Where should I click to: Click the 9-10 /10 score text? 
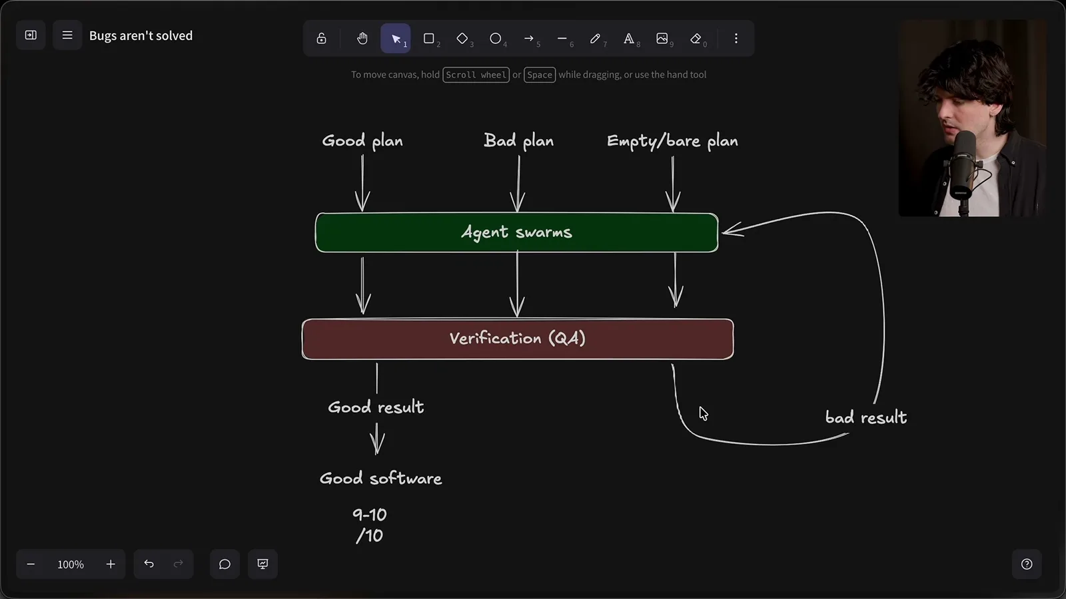pos(369,525)
